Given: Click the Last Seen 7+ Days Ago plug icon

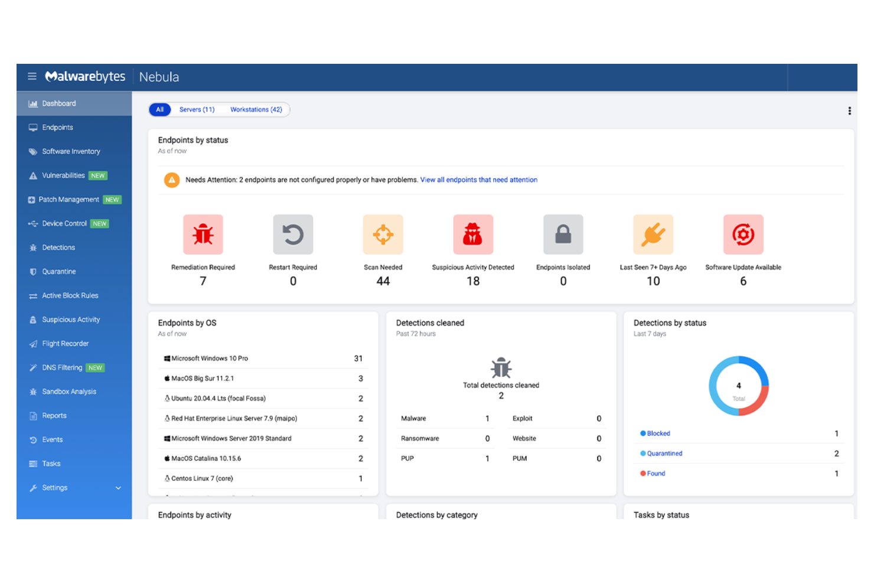Looking at the screenshot, I should (653, 234).
